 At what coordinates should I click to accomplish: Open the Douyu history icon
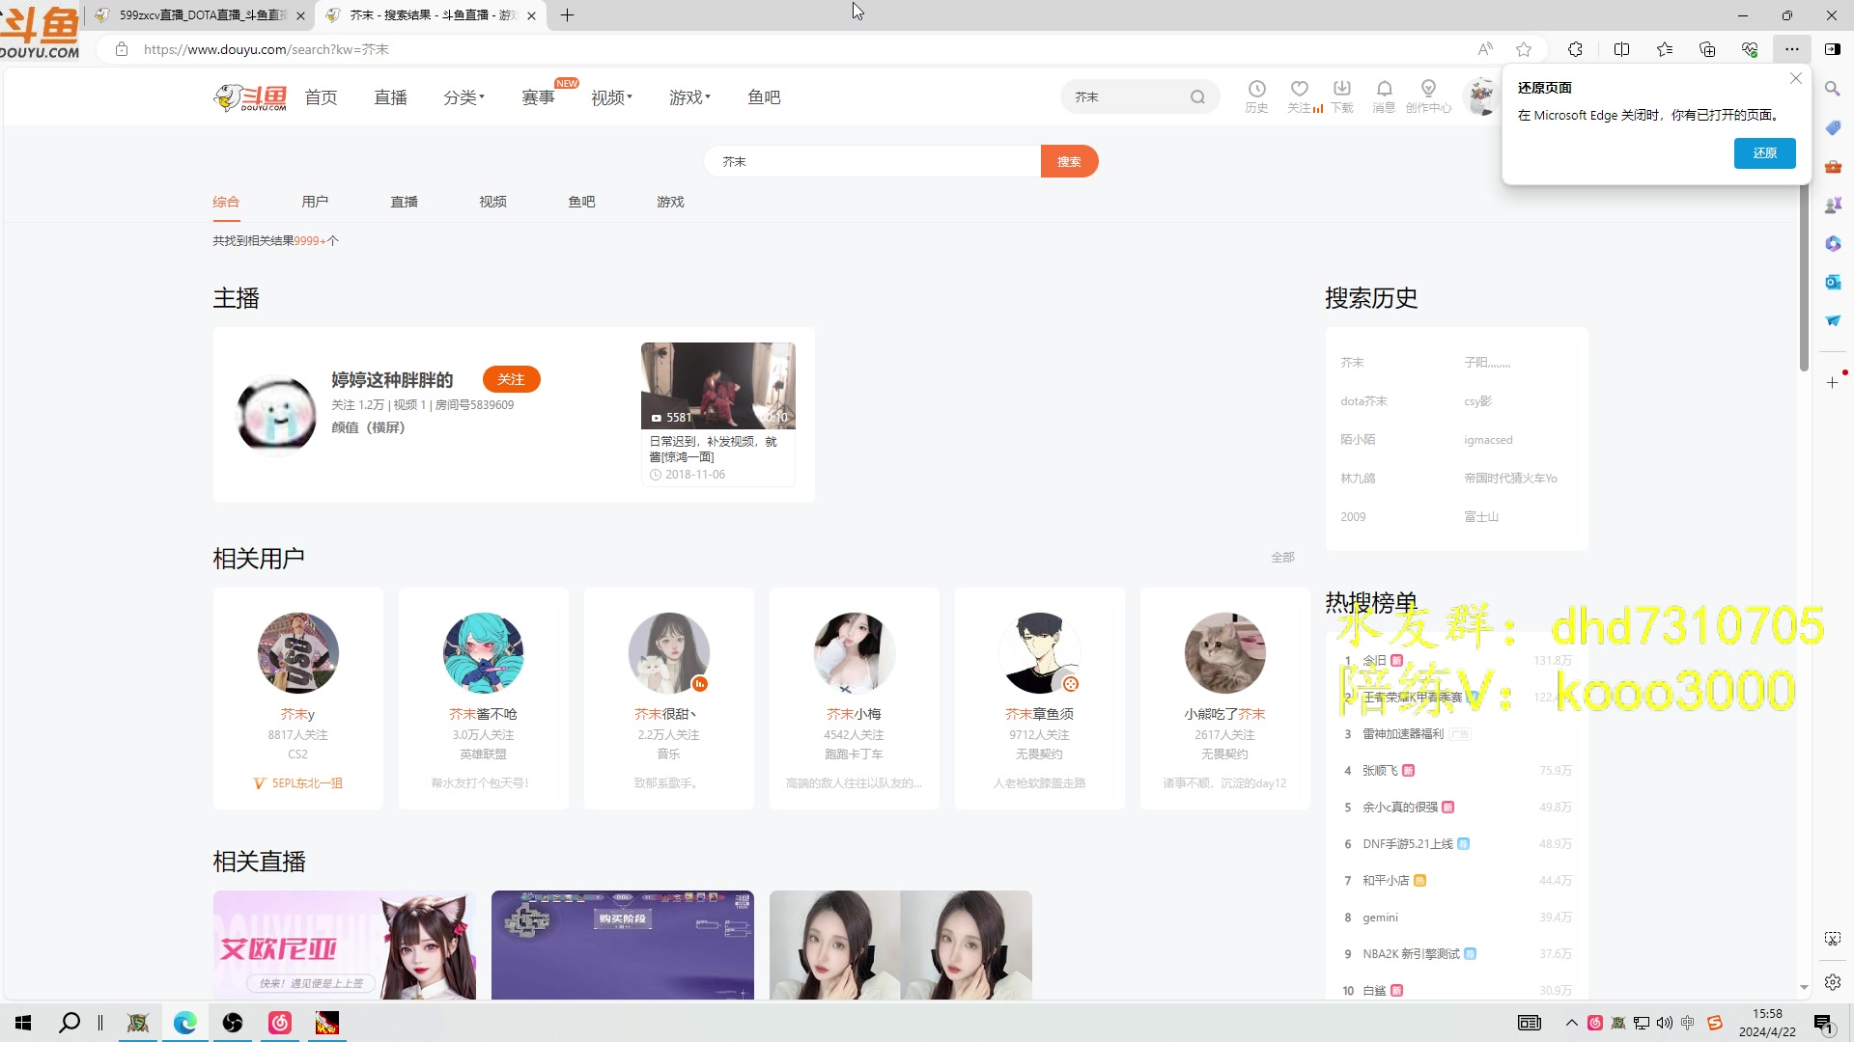pos(1256,96)
